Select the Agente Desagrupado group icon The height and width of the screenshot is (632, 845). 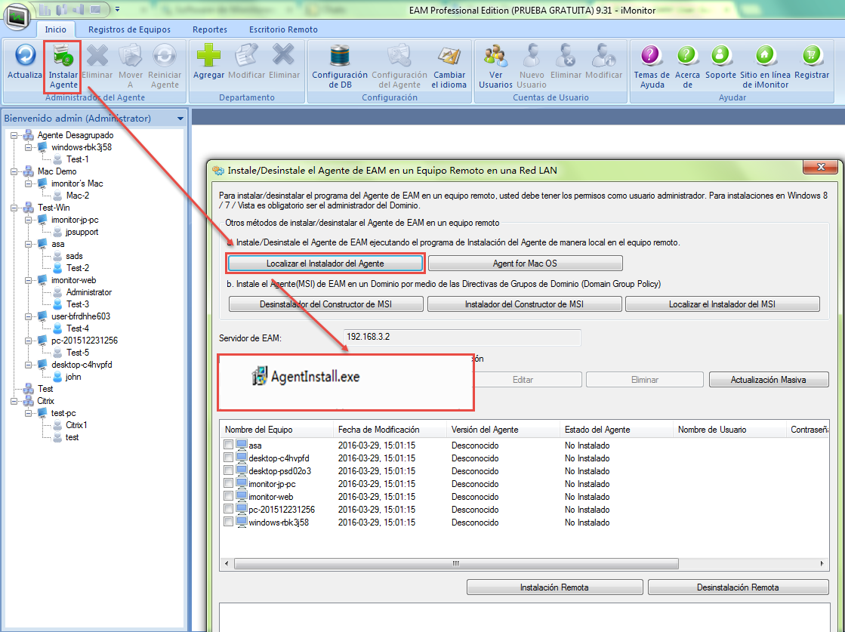(29, 135)
